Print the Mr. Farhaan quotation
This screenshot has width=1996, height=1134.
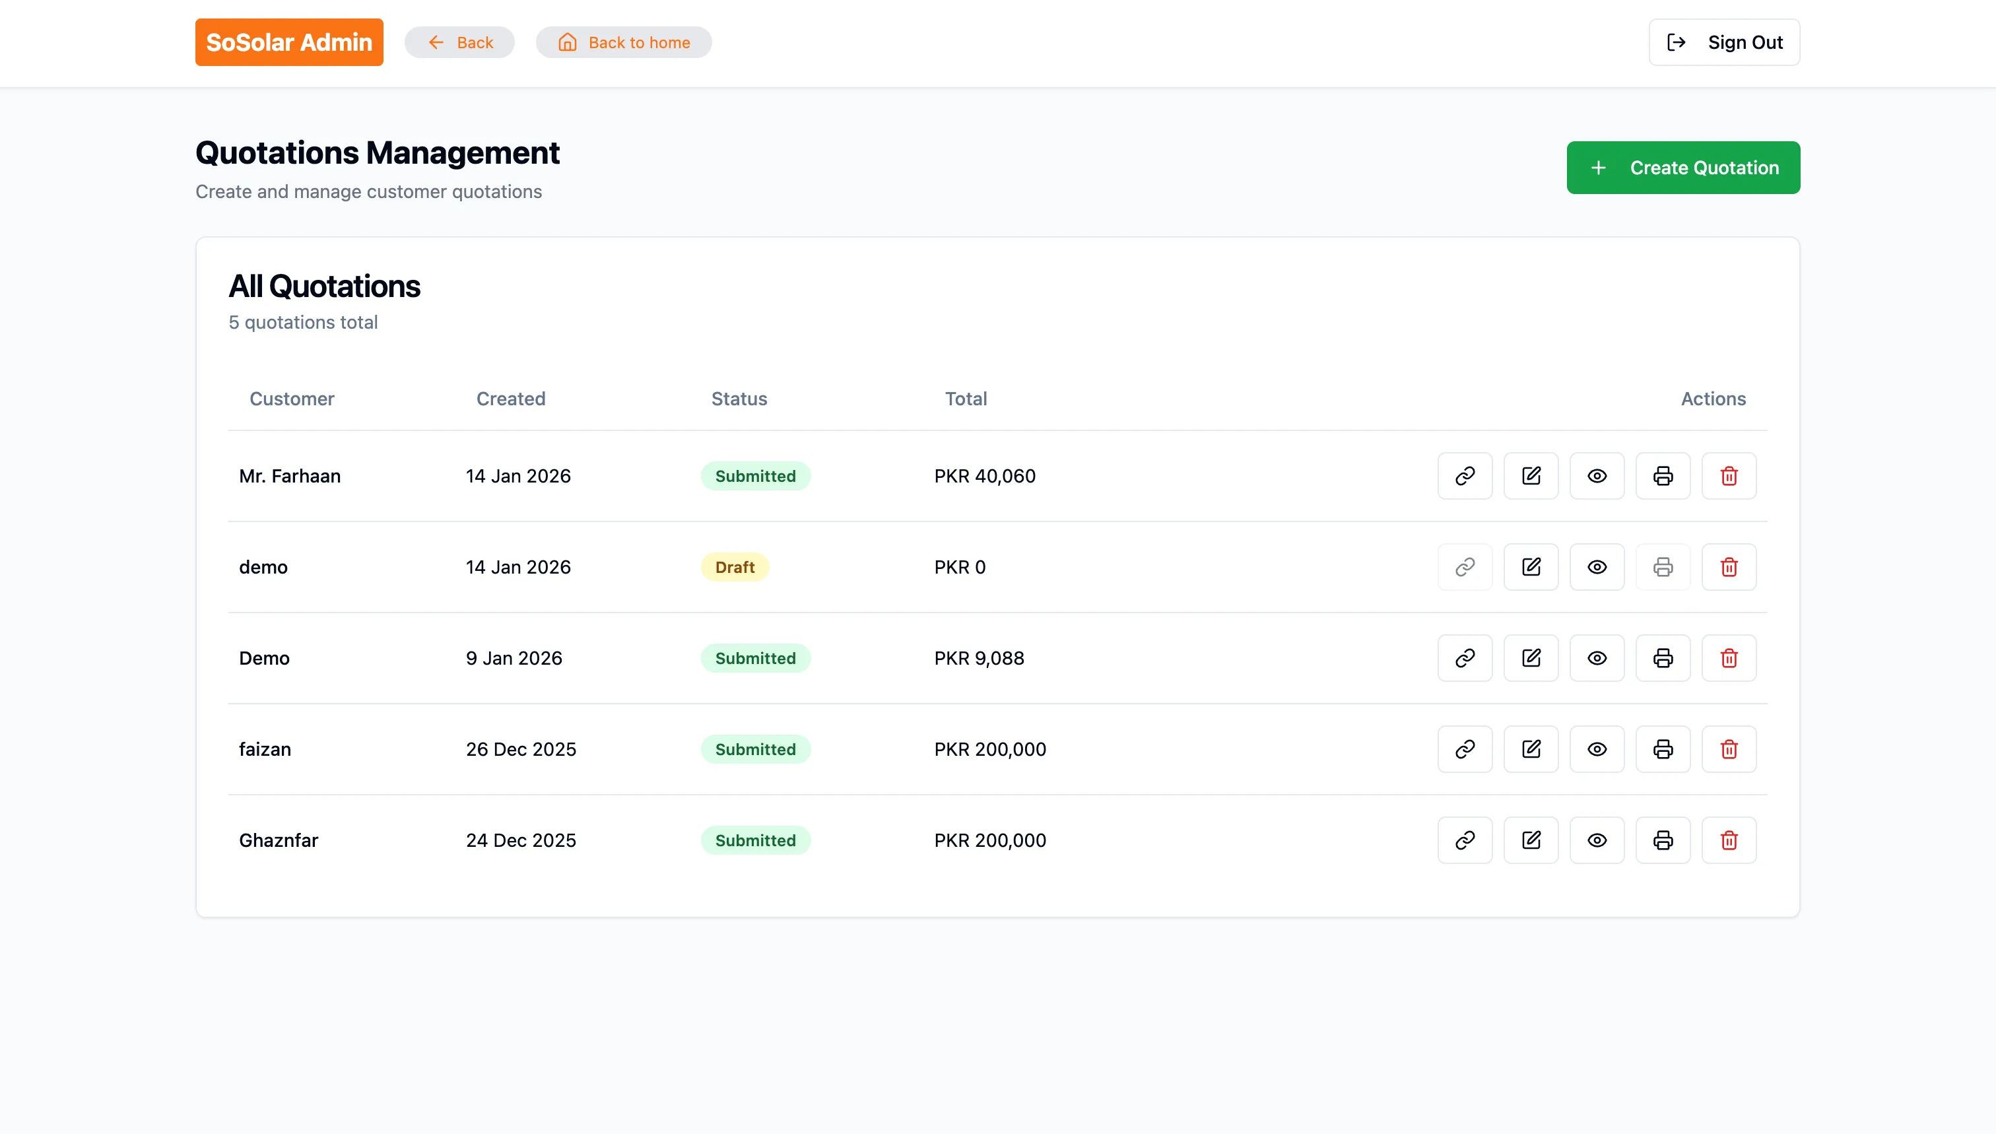(1663, 476)
